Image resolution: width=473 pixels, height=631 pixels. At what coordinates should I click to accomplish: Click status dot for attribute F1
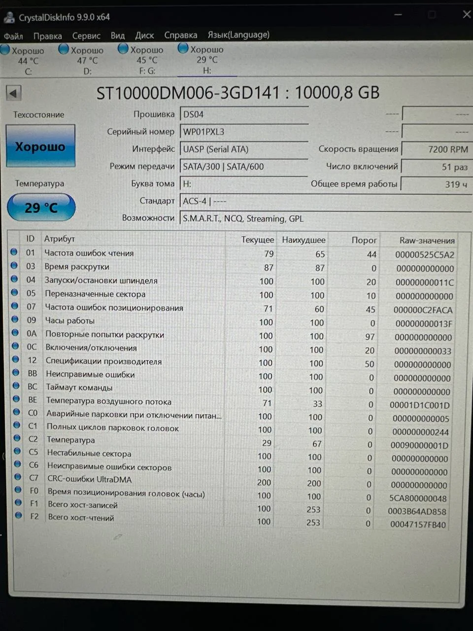tap(19, 502)
